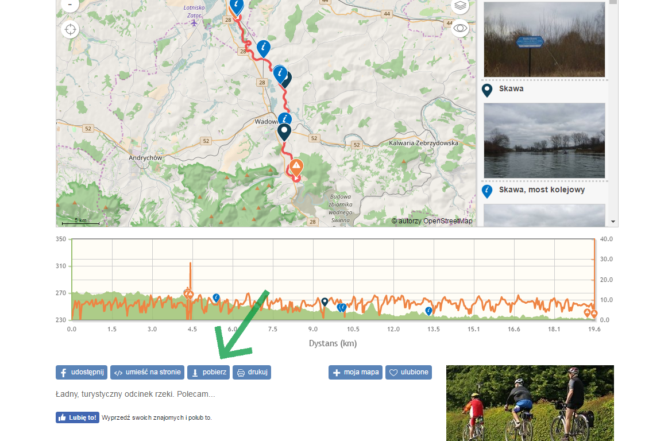The image size is (672, 441).
Task: Click the dark pin marker on elevation chart
Action: [x=325, y=302]
